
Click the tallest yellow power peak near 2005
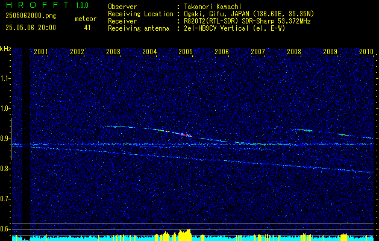click(185, 235)
